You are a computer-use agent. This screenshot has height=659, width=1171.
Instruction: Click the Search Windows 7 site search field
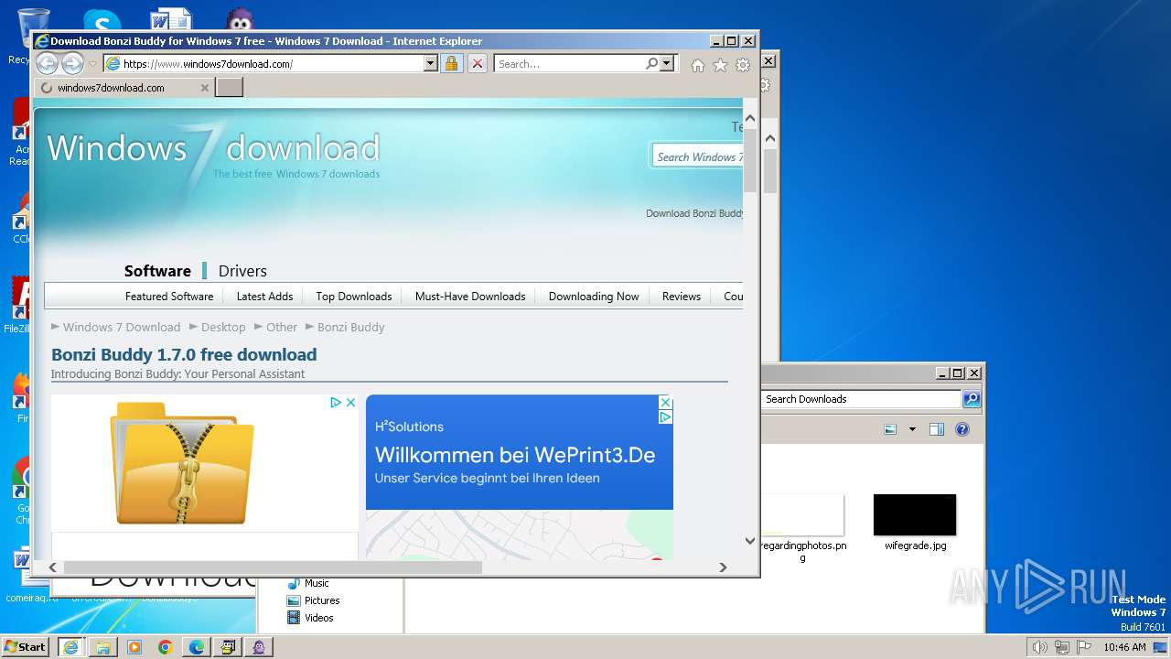(x=699, y=157)
